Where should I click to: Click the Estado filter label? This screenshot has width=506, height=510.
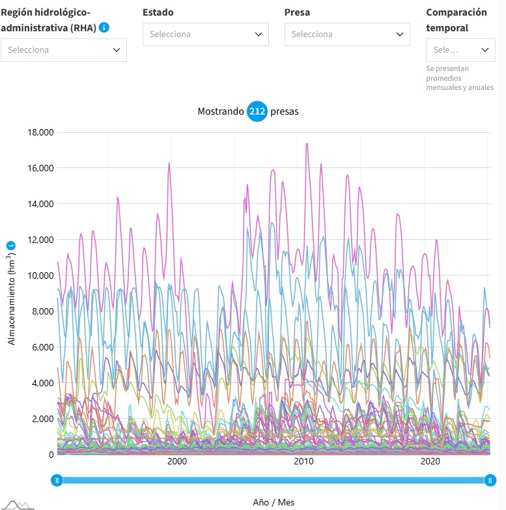[158, 12]
